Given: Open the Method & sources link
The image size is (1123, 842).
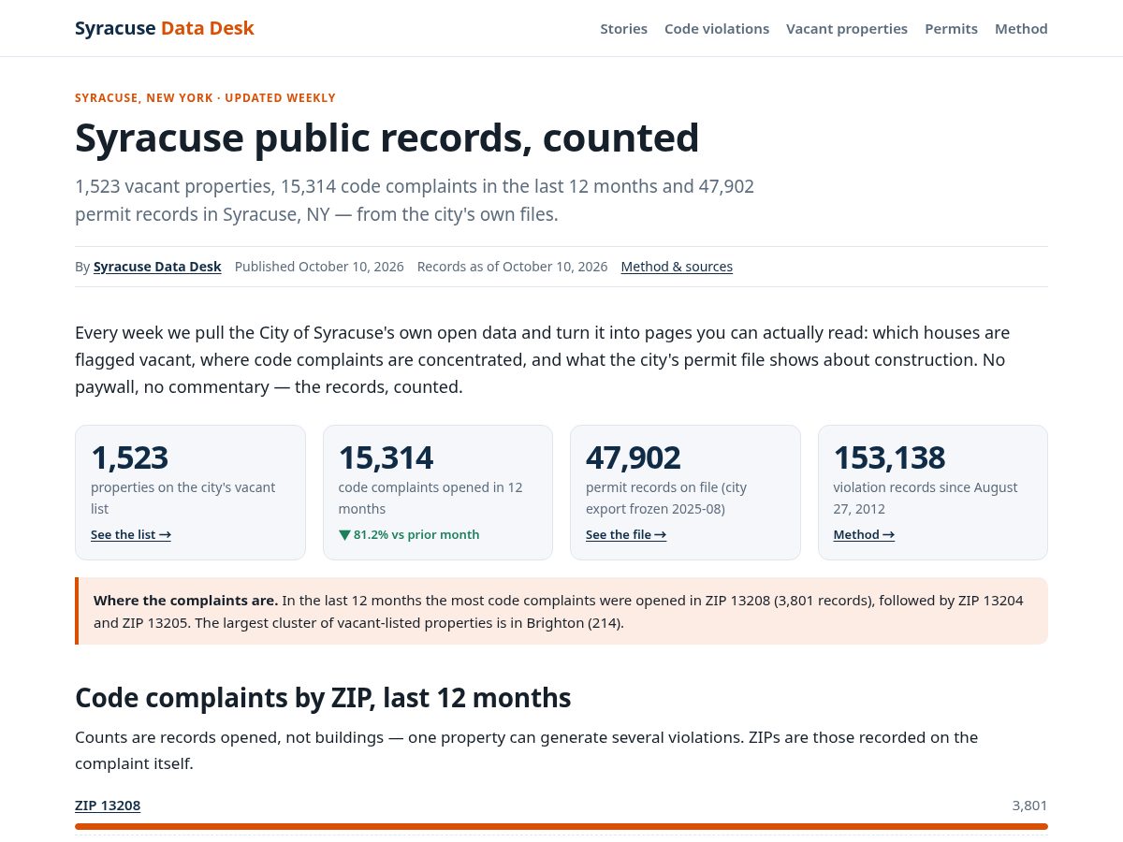Looking at the screenshot, I should 677,267.
